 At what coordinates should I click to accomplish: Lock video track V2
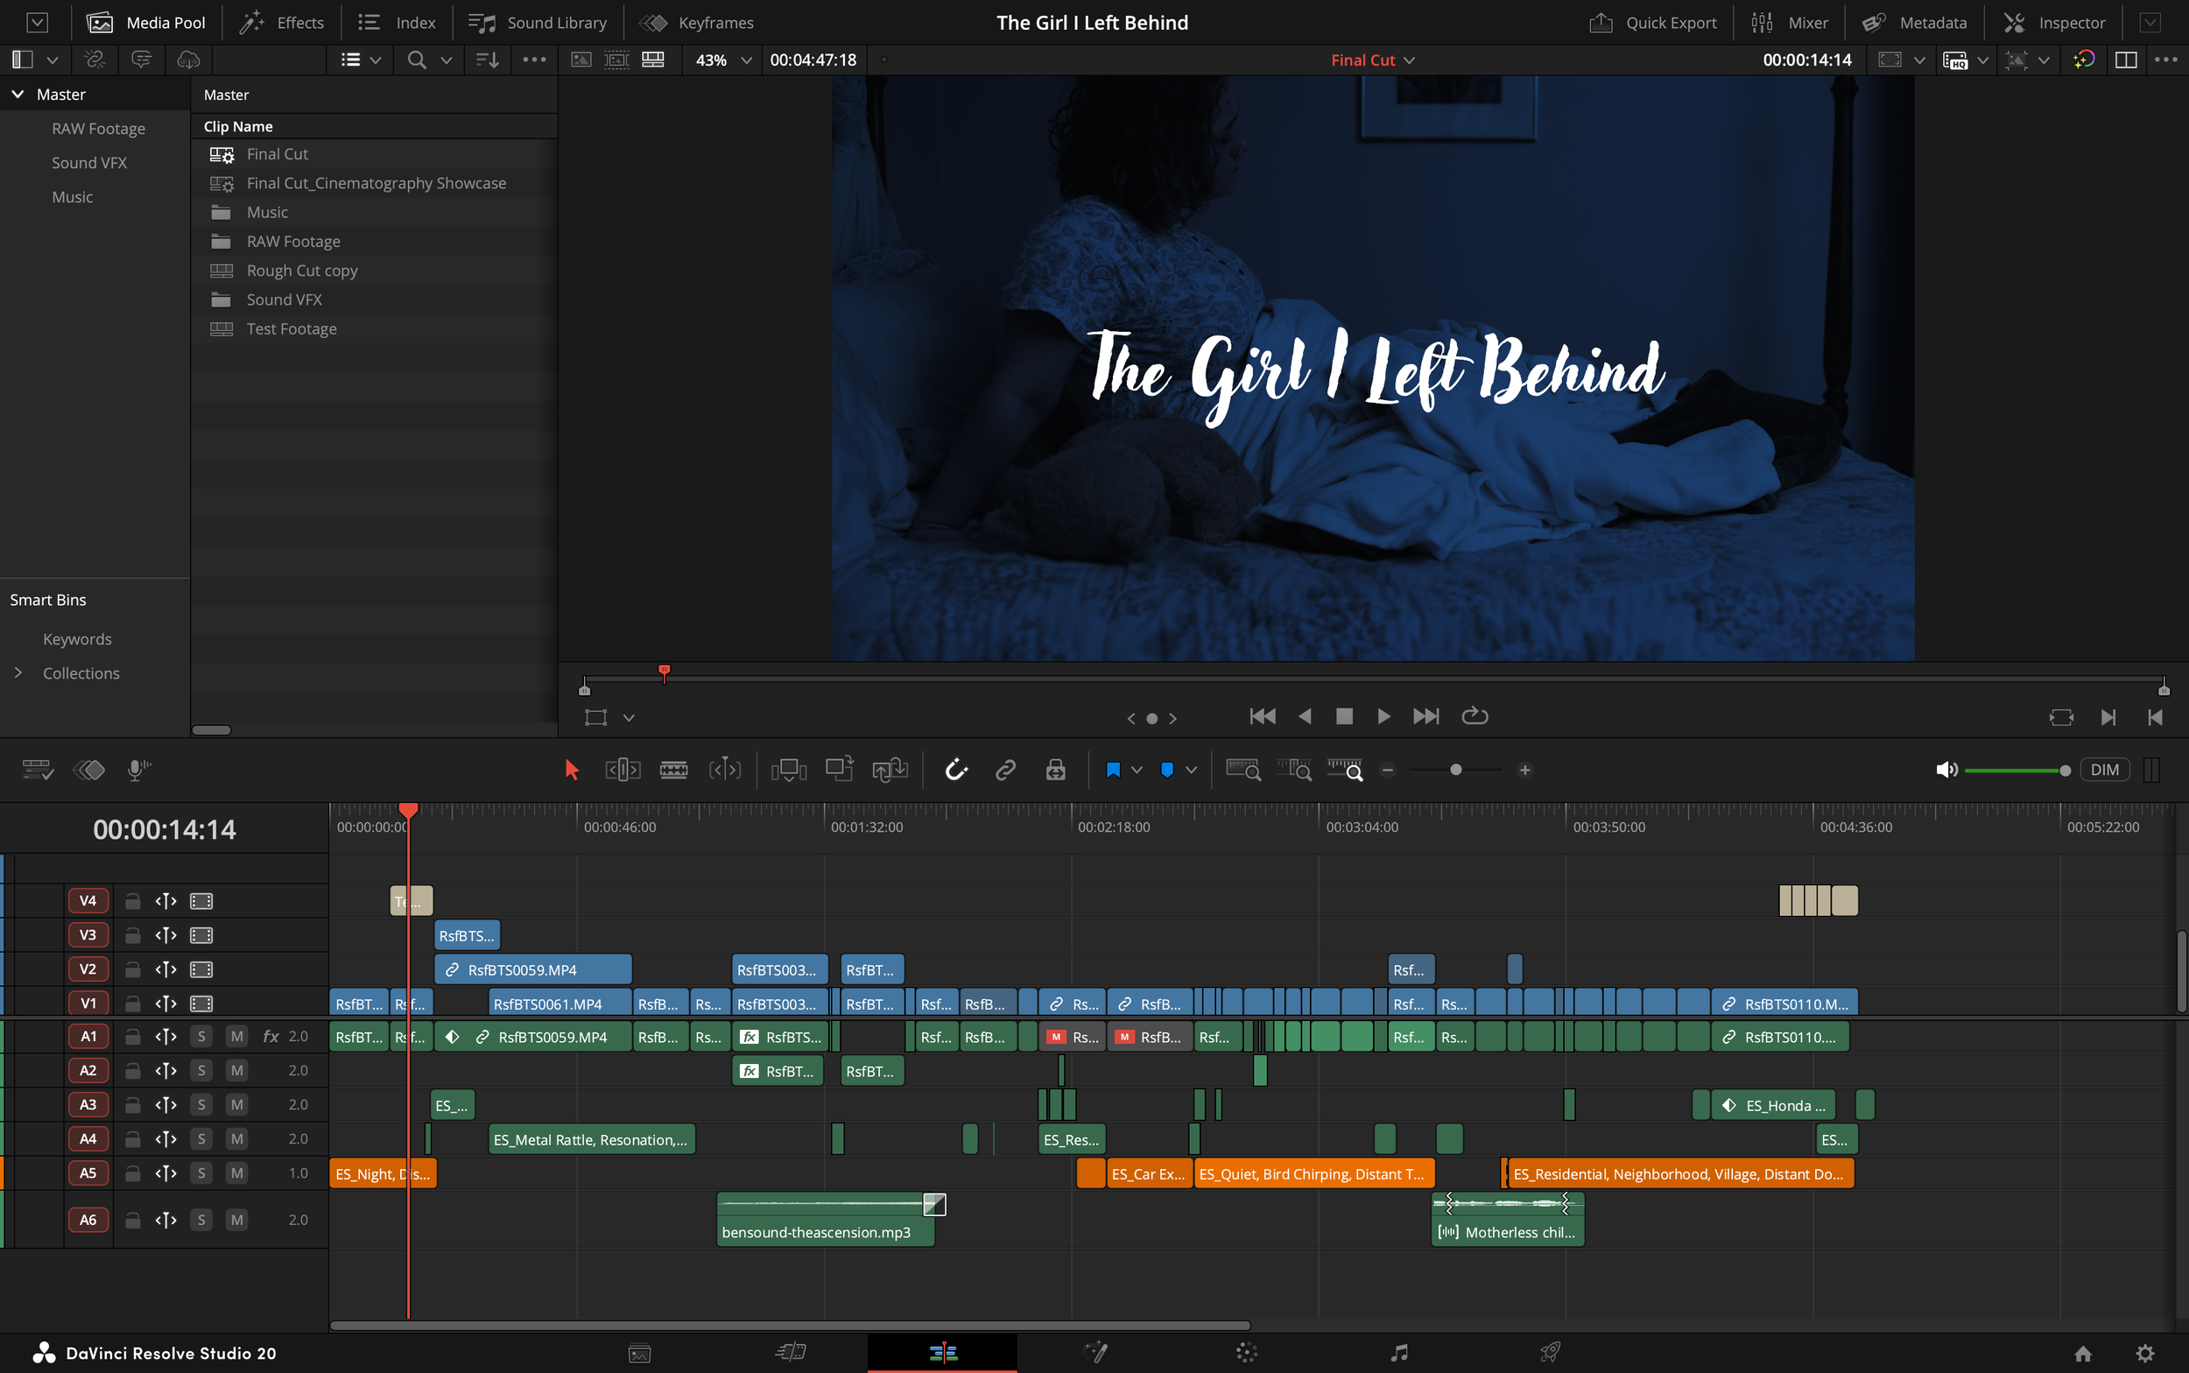pyautogui.click(x=132, y=969)
